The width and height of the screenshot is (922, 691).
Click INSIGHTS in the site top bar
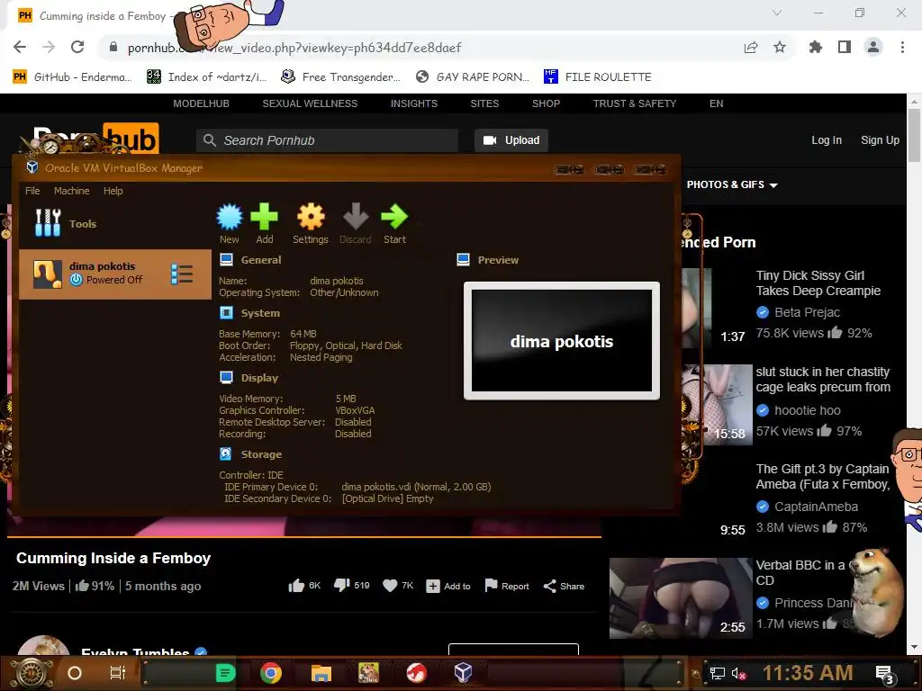pos(414,103)
